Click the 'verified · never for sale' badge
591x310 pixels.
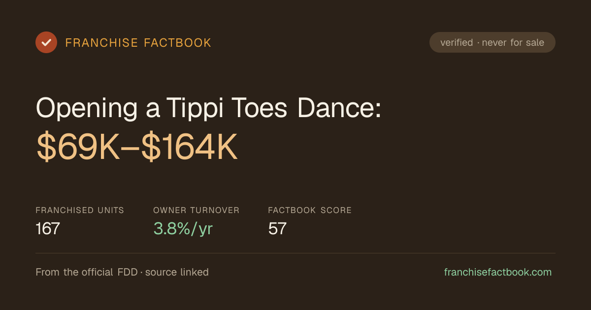point(492,42)
